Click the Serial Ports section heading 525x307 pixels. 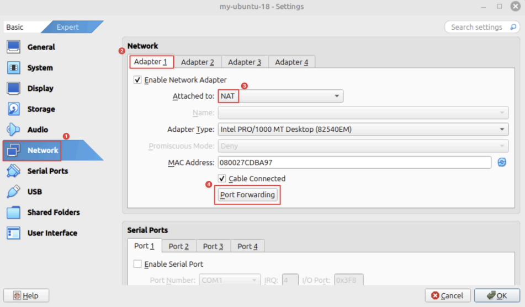[147, 230]
